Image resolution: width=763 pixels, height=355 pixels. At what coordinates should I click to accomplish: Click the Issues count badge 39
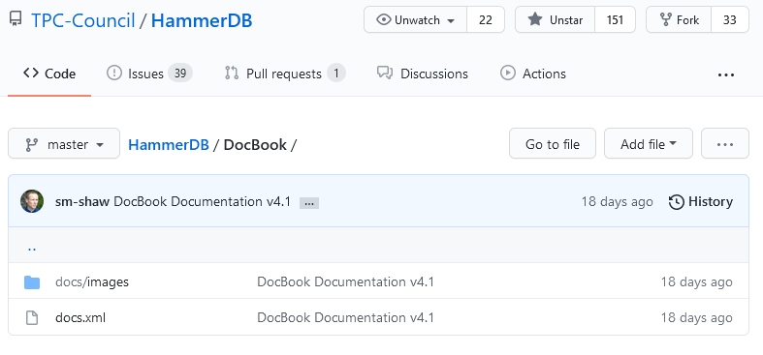[x=180, y=74]
